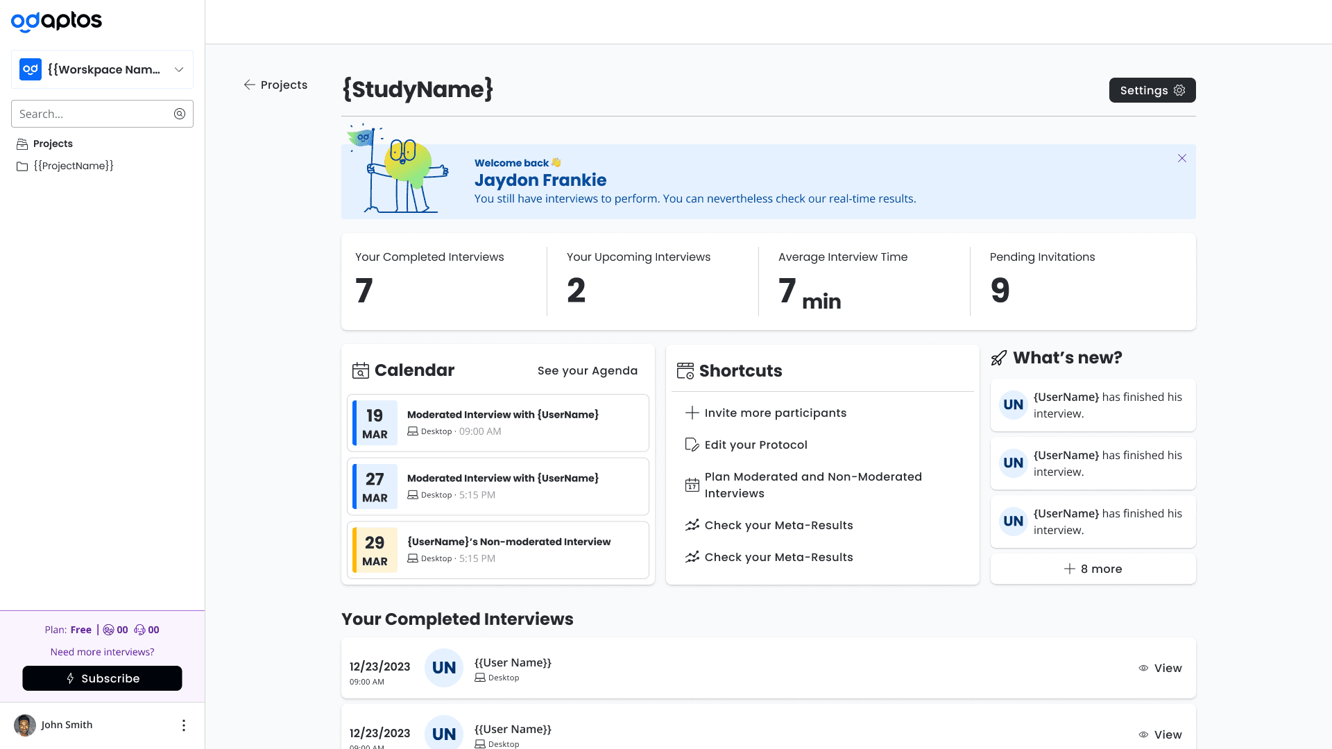Click John Smith's profile avatar
Image resolution: width=1332 pixels, height=749 pixels.
point(25,725)
